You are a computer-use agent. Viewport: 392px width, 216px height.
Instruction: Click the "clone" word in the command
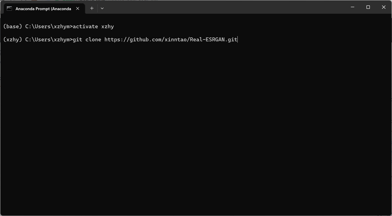[x=93, y=40]
